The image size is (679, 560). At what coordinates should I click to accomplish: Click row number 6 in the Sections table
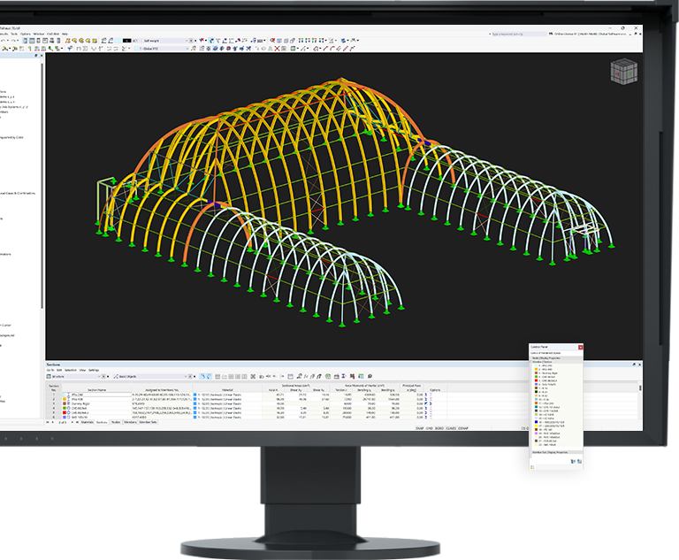point(54,417)
